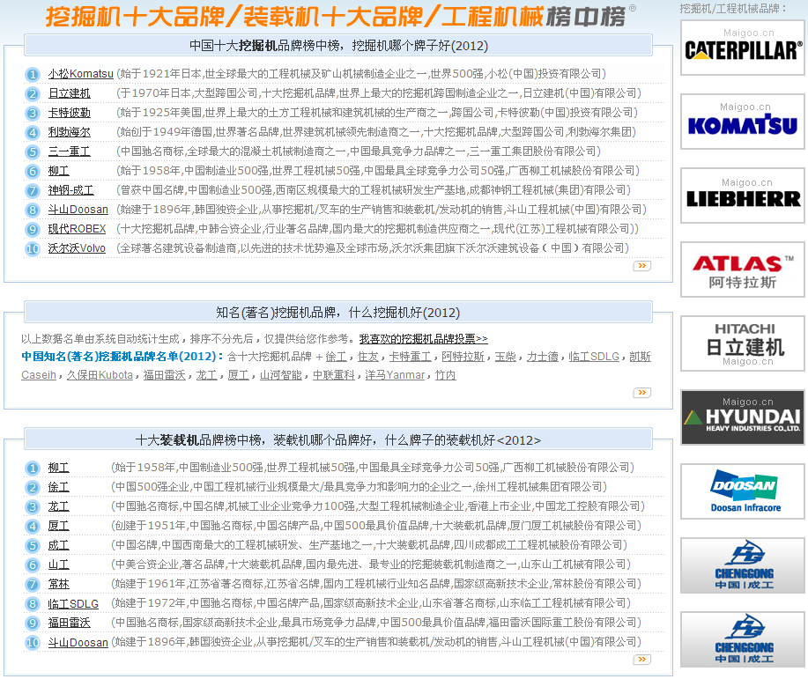
Task: Click the 十大装载机品牌榜中榜 section header
Action: point(338,439)
